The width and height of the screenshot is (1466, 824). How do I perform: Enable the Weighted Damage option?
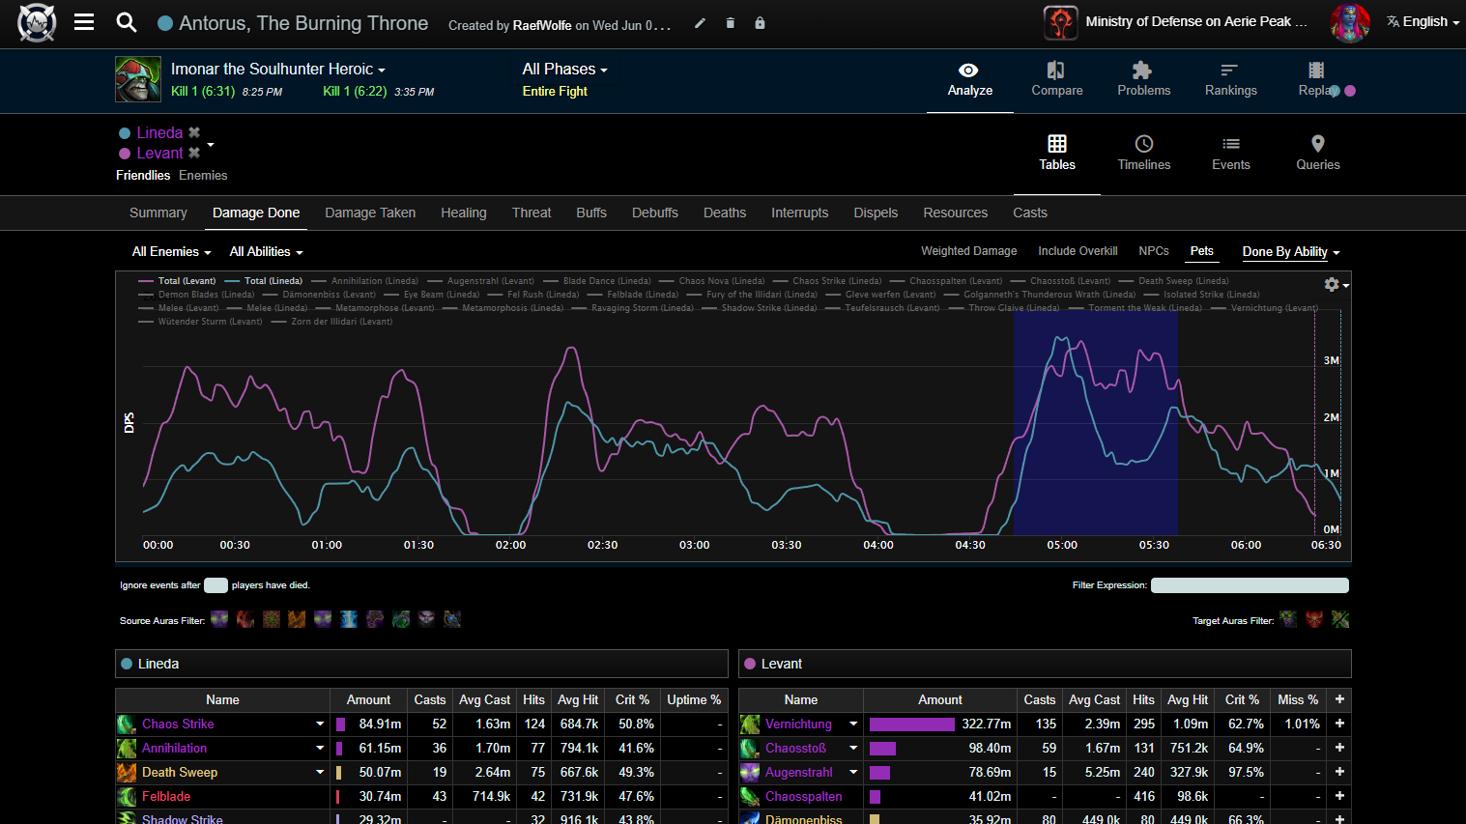(x=968, y=251)
